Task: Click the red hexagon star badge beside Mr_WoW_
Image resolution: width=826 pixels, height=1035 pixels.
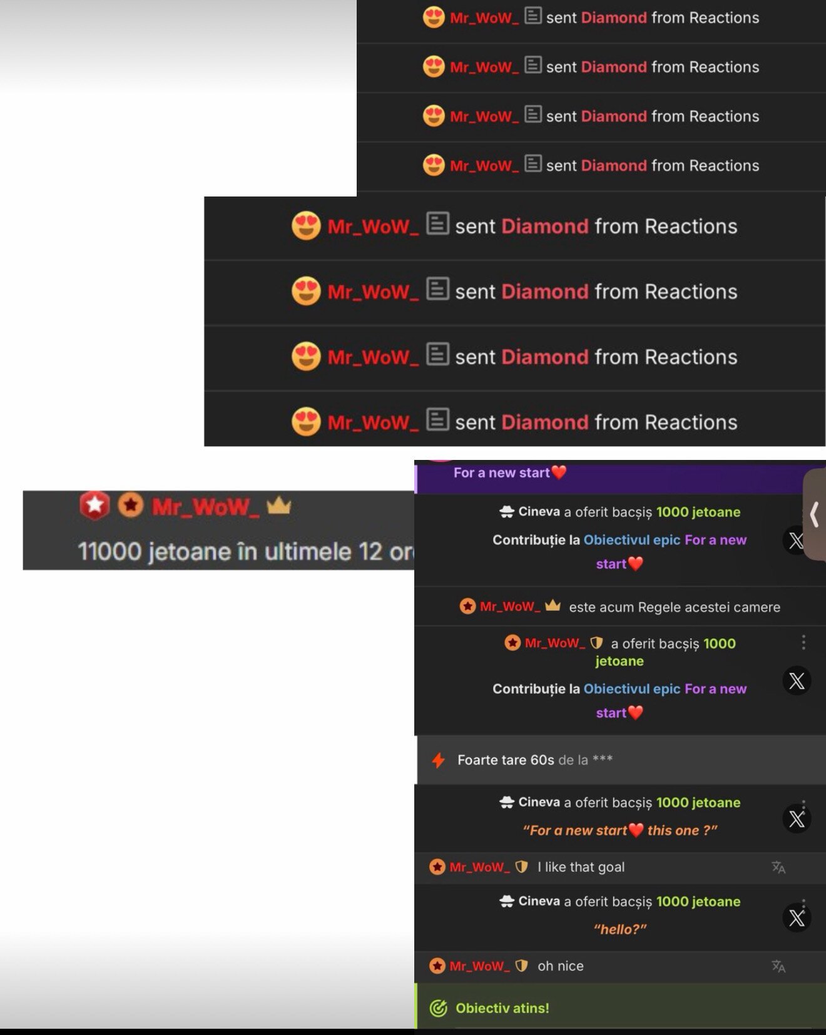Action: pos(94,506)
